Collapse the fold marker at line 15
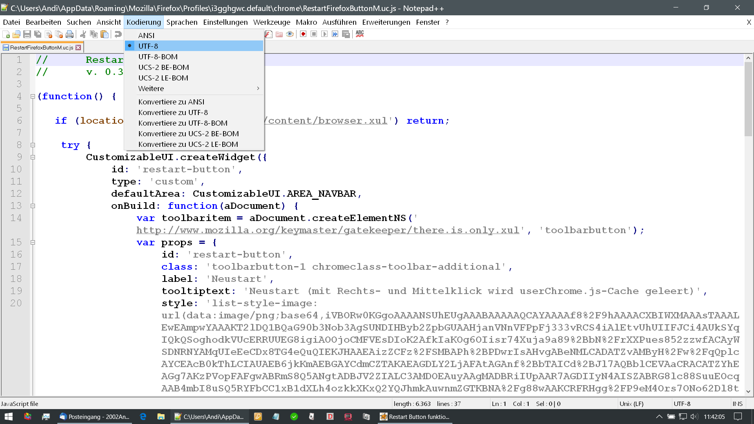 pos(33,242)
